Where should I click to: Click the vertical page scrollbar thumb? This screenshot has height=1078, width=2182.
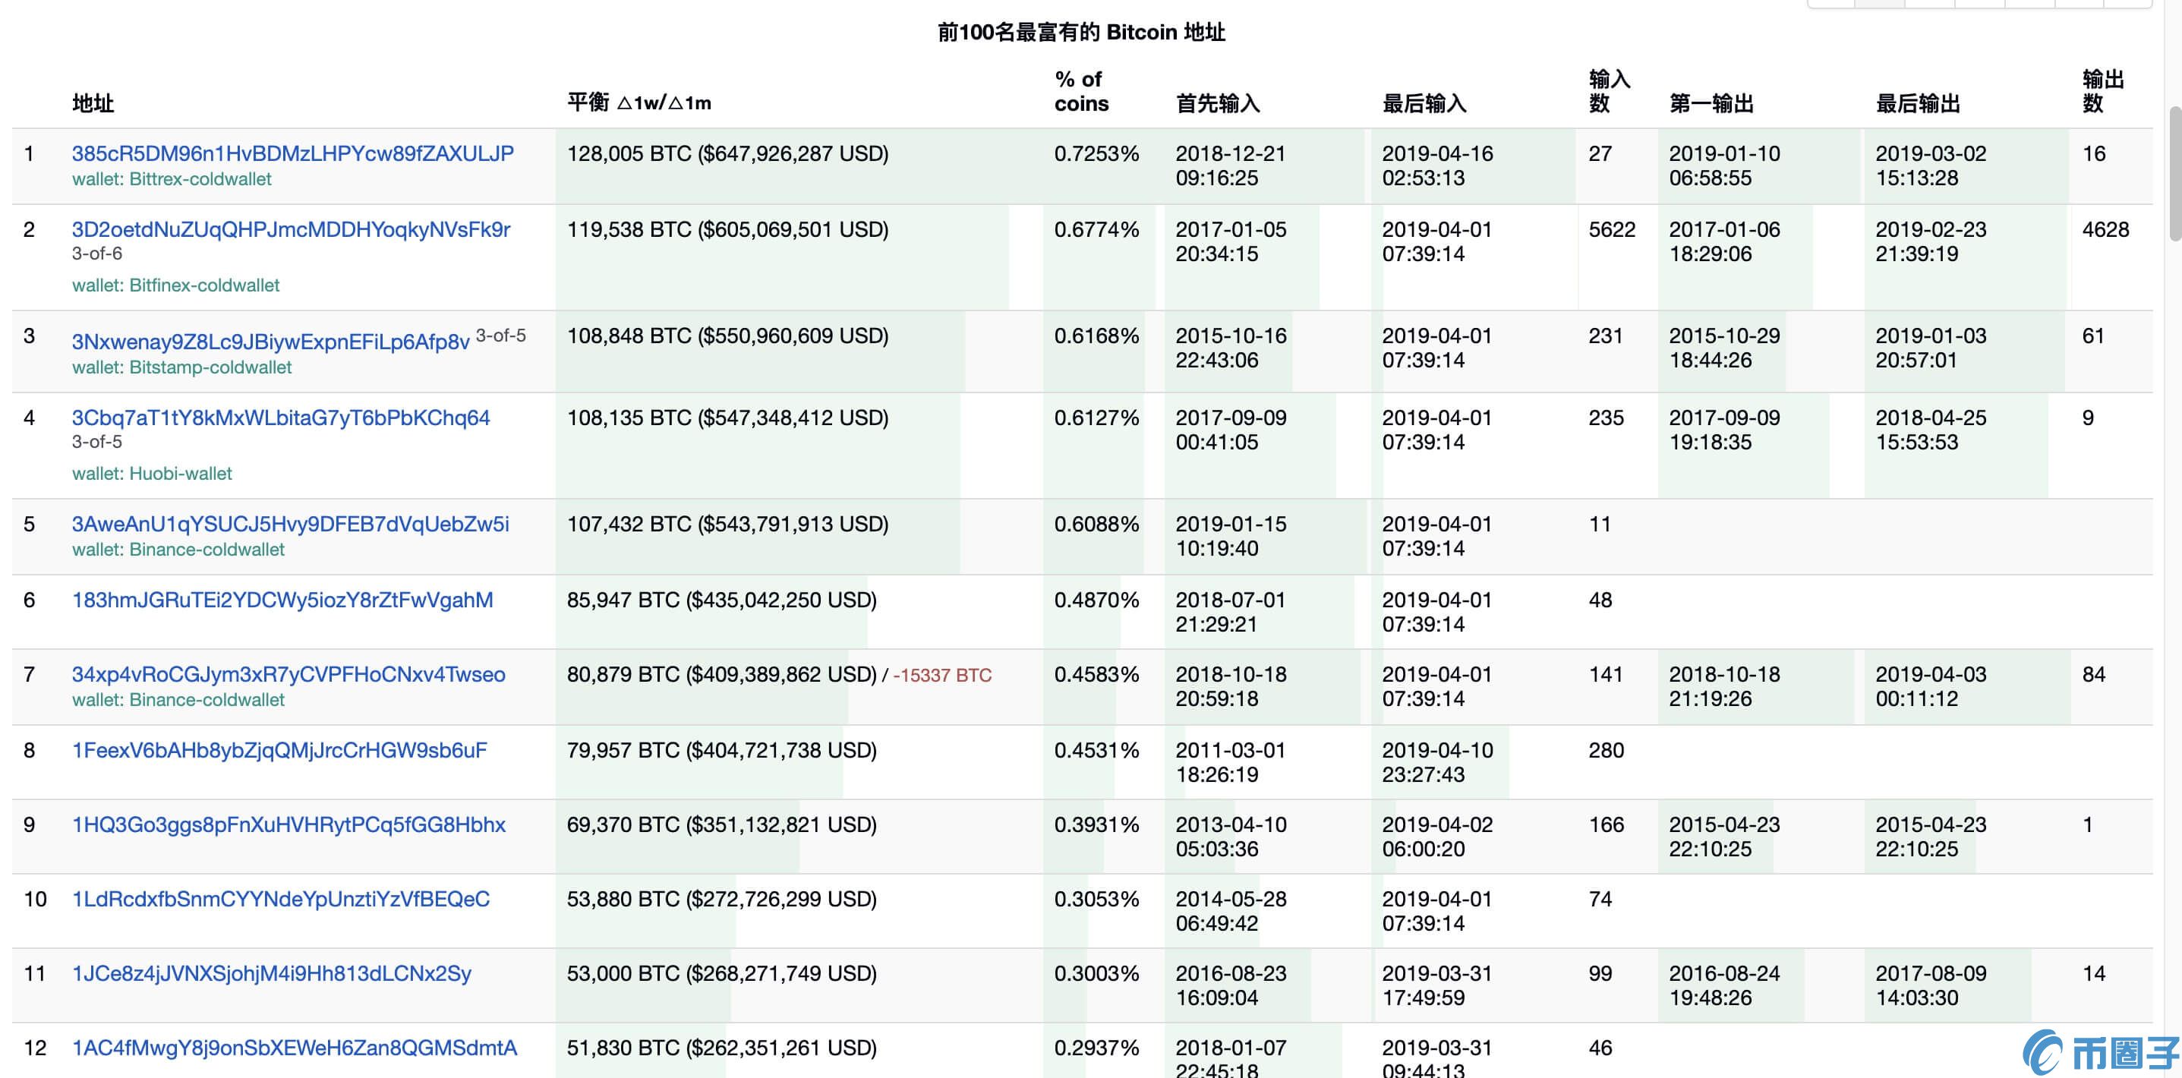[x=2175, y=174]
